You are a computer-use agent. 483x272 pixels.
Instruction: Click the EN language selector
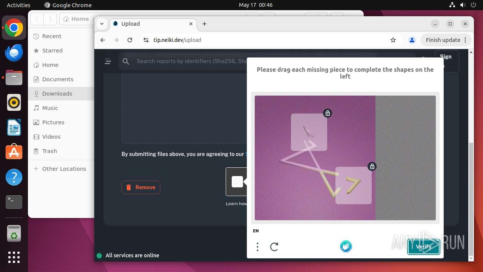point(256,231)
